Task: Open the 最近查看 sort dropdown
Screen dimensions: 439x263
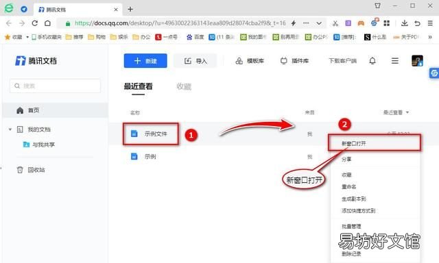Action: coord(396,112)
